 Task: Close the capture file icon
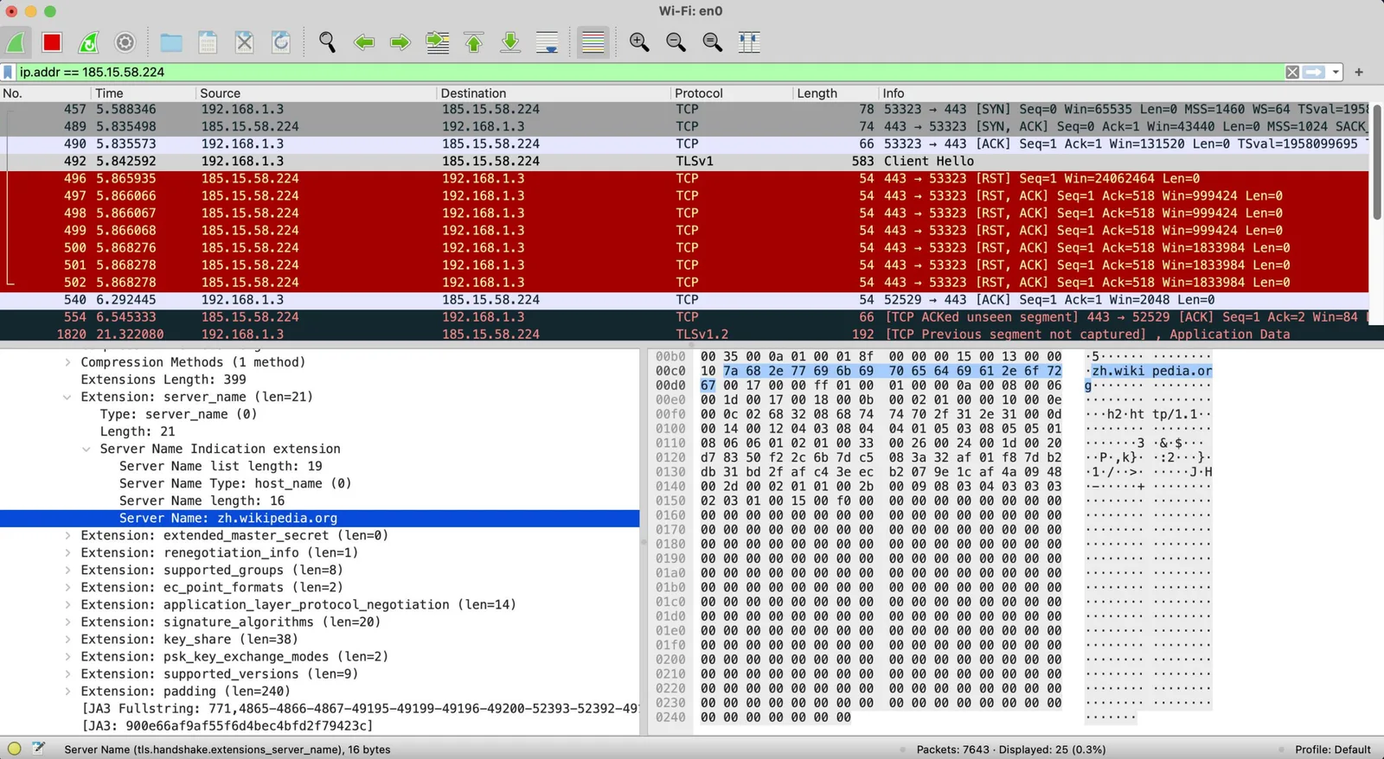(245, 41)
